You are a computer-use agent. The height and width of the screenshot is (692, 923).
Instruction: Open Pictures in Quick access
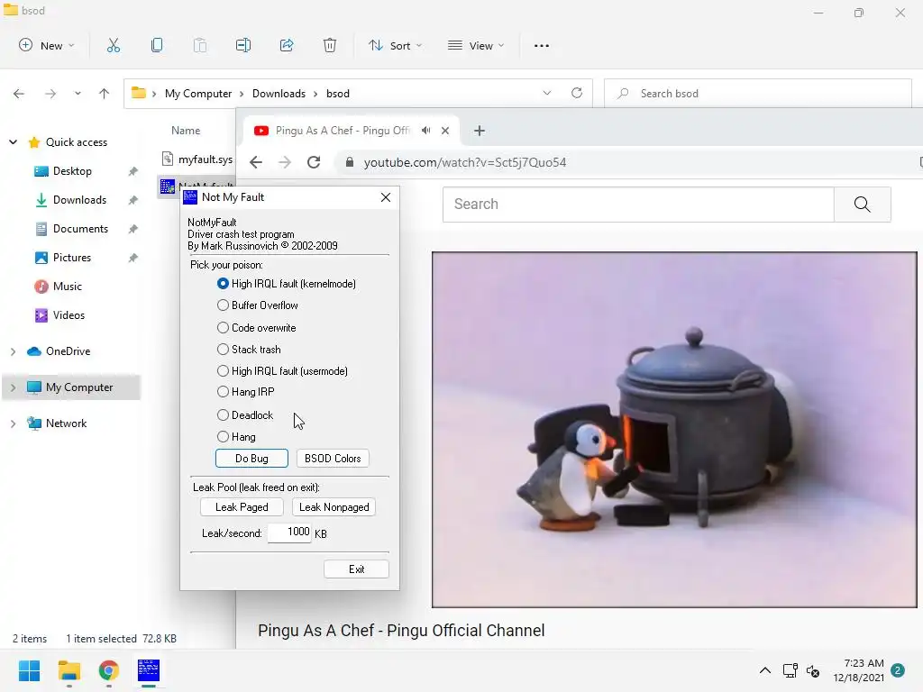coord(72,258)
